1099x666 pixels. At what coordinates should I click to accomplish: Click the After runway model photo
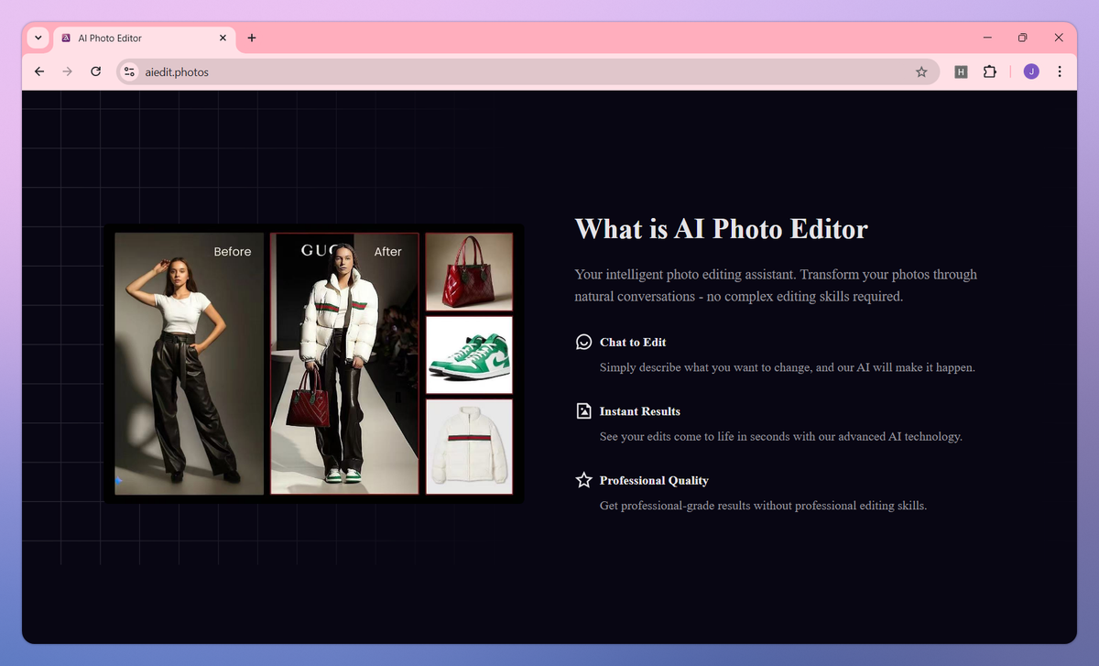[x=344, y=364]
